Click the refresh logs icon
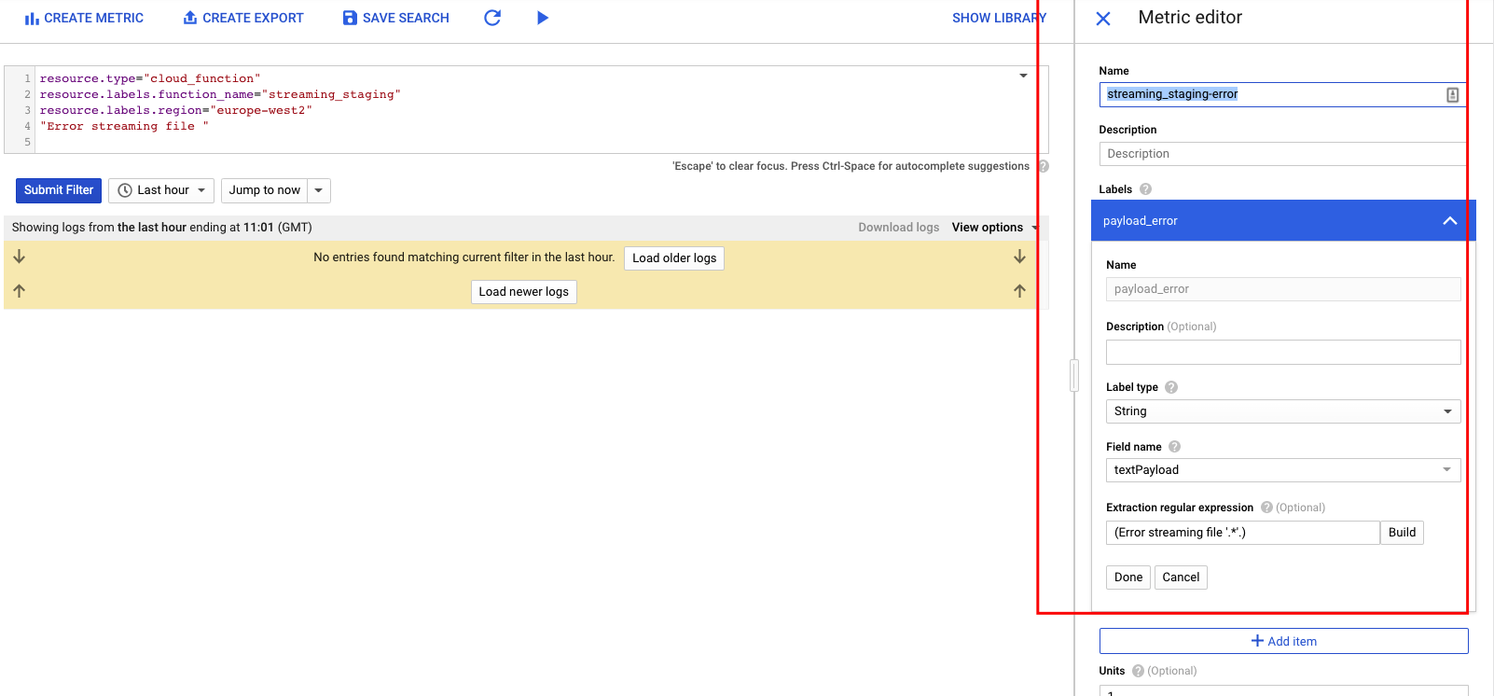Viewport: 1494px width, 696px height. [x=492, y=18]
